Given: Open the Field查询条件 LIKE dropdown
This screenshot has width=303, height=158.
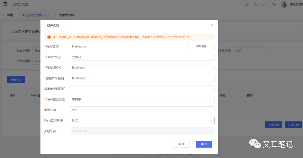Looking at the screenshot, I should tap(142, 120).
